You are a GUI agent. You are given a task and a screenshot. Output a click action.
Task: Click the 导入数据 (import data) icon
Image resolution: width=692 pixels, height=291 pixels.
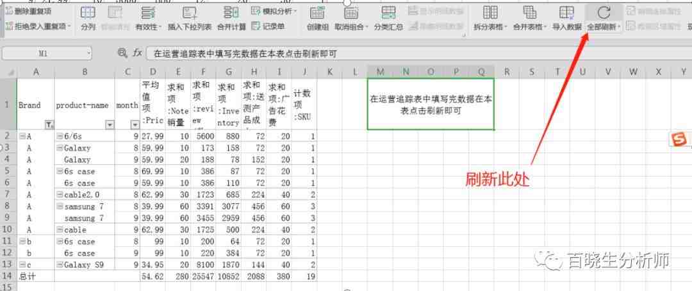(566, 12)
